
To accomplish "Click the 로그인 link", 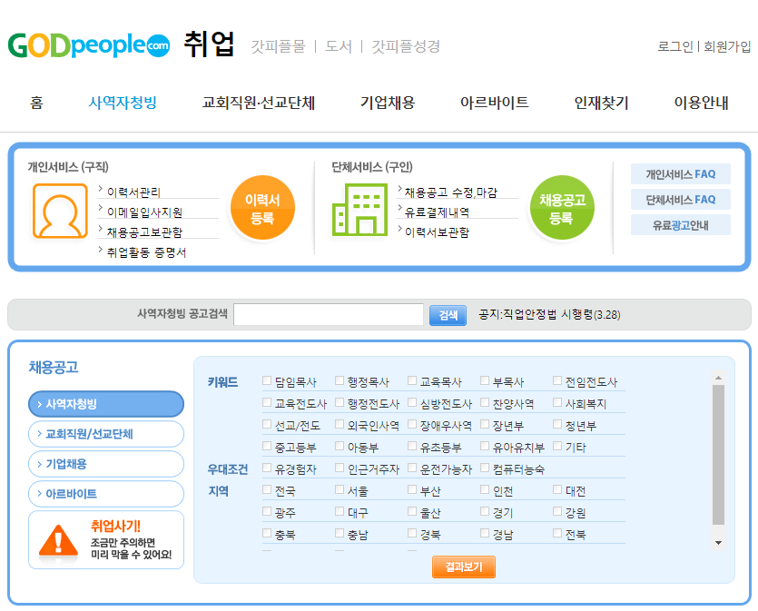I will pos(674,46).
